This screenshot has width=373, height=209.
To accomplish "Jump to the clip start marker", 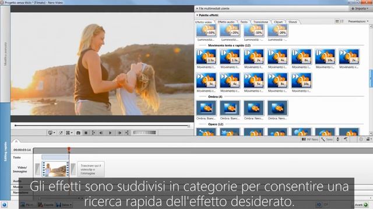I will coord(93,133).
